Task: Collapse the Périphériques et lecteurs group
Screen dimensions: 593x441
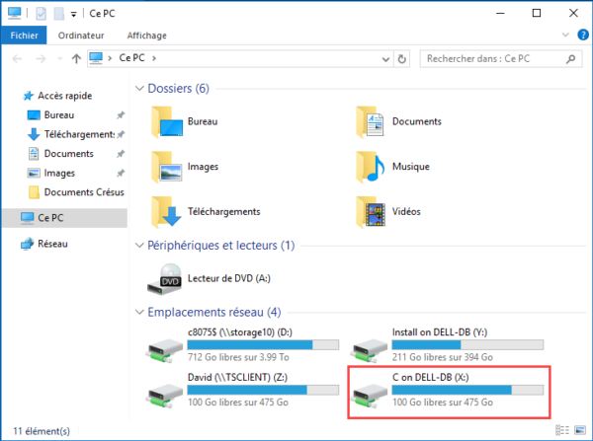Action: 139,246
